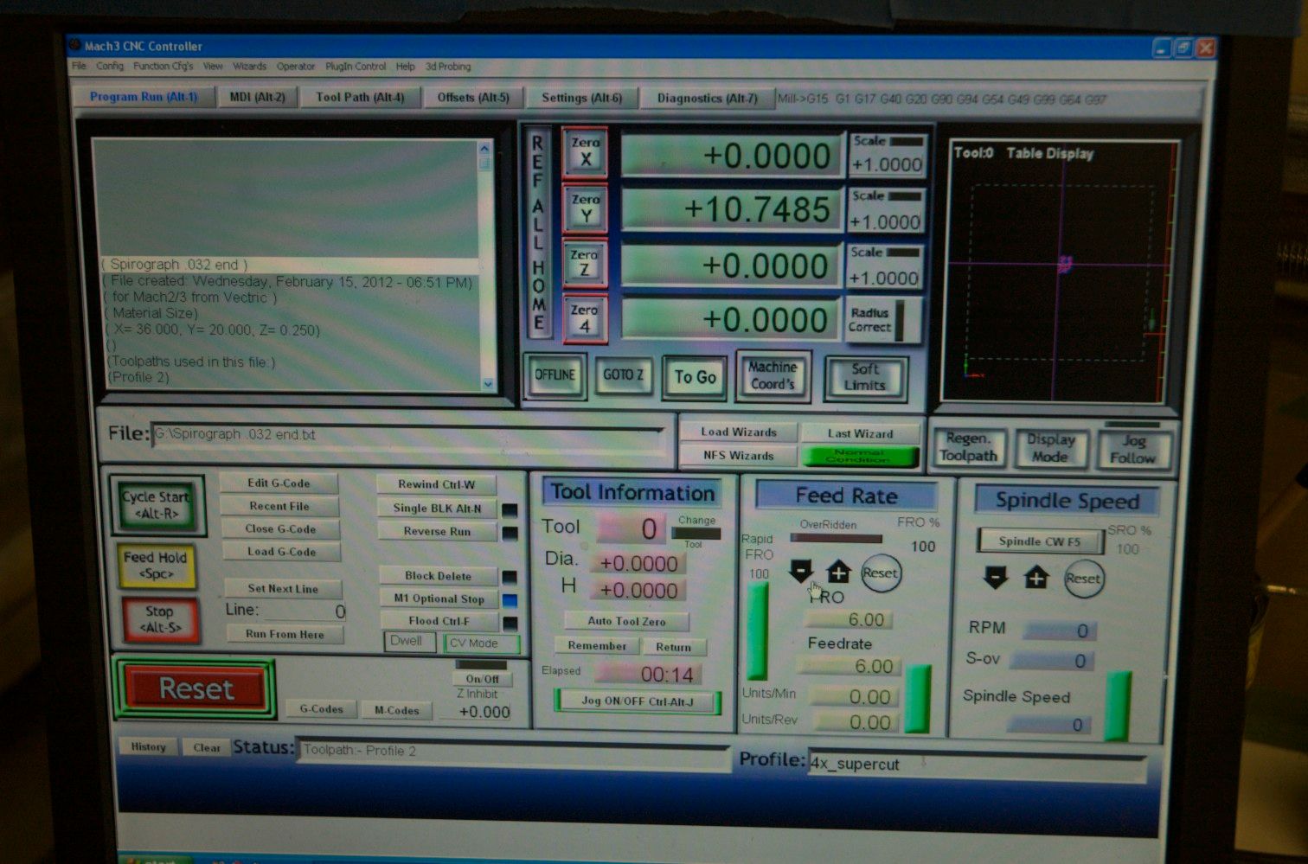1308x864 pixels.
Task: Open Recent File list
Action: [279, 506]
